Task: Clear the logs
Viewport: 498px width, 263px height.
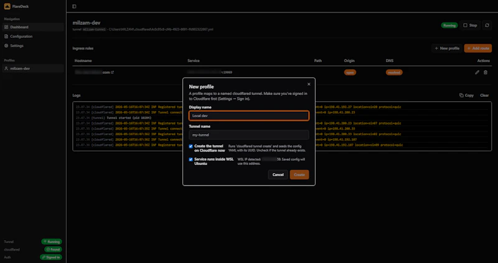Action: point(484,96)
